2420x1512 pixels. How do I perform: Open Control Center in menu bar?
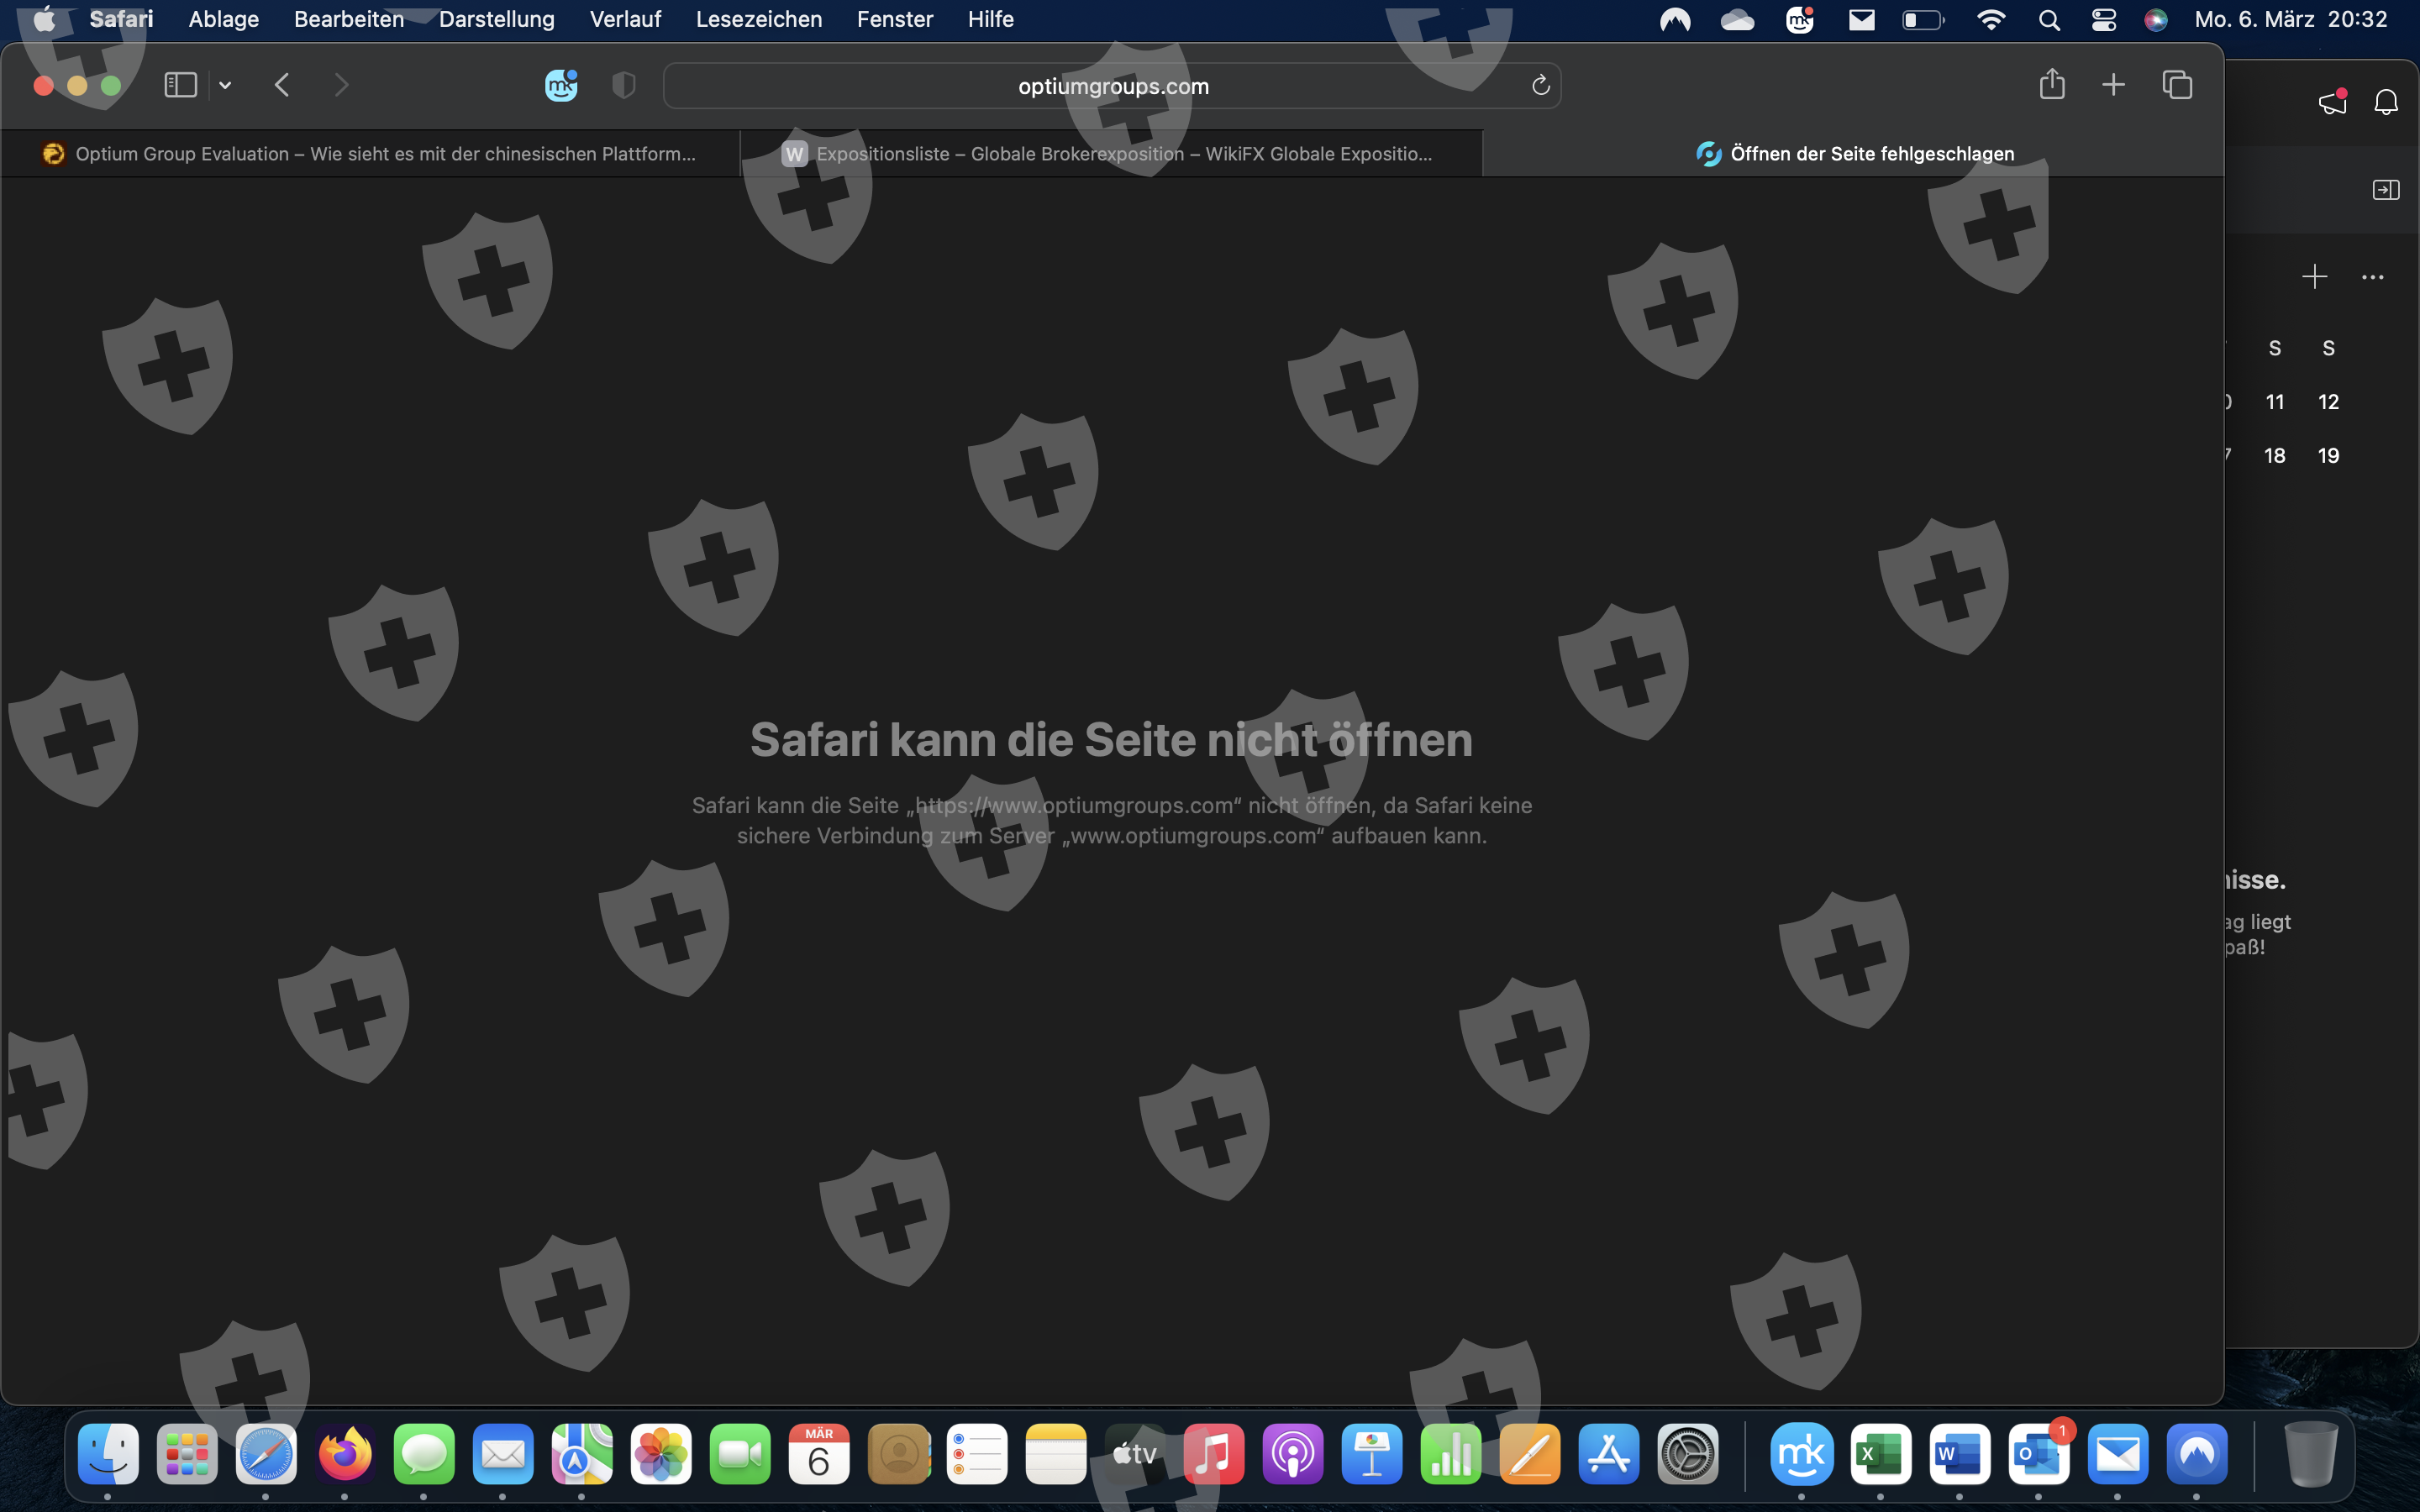pyautogui.click(x=2103, y=20)
